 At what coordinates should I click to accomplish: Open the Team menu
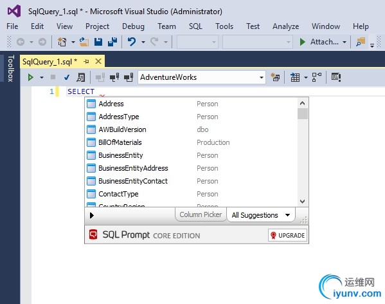click(x=166, y=26)
